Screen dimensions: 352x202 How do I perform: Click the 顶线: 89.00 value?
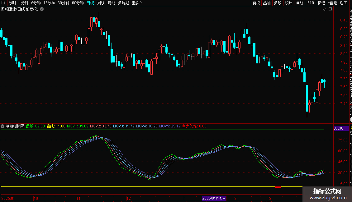[35, 126]
